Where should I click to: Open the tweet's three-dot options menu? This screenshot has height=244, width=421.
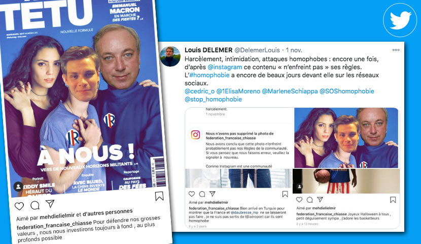coord(396,50)
